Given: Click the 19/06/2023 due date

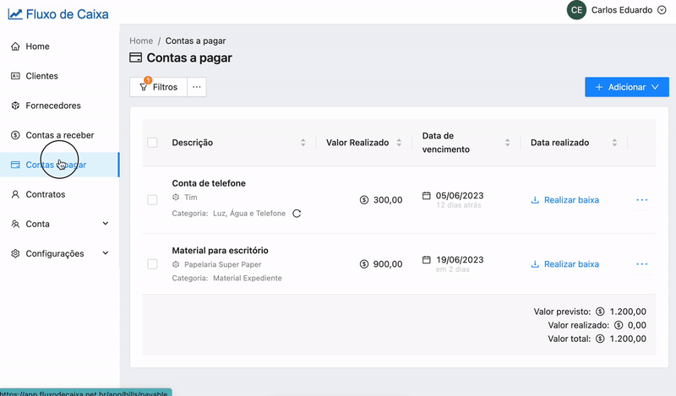Looking at the screenshot, I should click(460, 260).
